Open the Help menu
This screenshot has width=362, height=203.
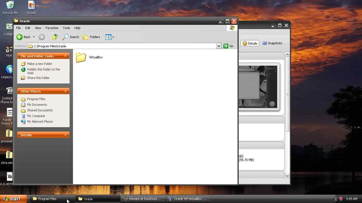(77, 28)
